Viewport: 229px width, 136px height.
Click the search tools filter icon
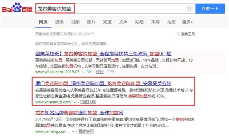pyautogui.click(x=178, y=34)
